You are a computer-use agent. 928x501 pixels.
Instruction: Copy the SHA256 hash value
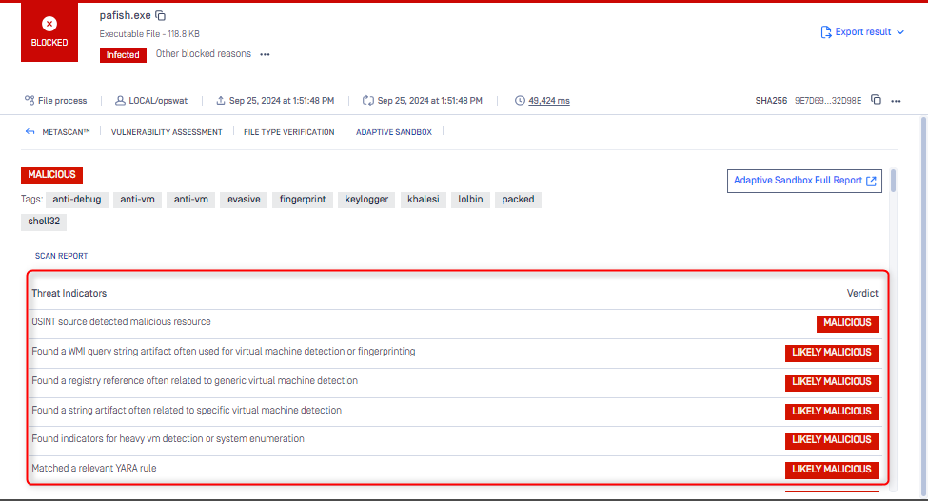pyautogui.click(x=876, y=100)
